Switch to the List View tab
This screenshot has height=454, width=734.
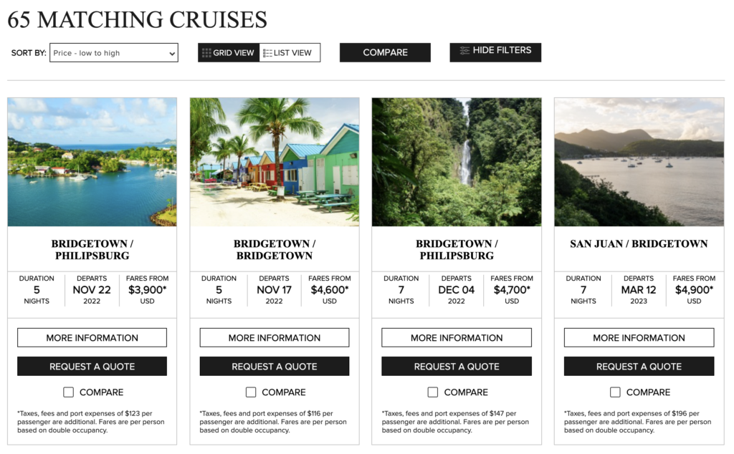point(289,52)
